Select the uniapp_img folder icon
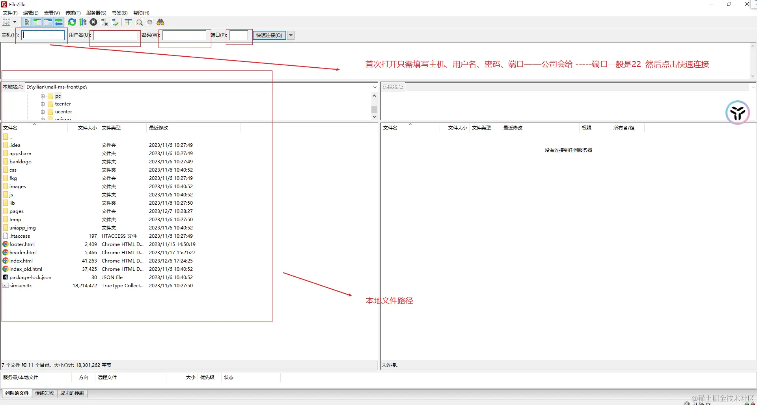 coord(6,228)
